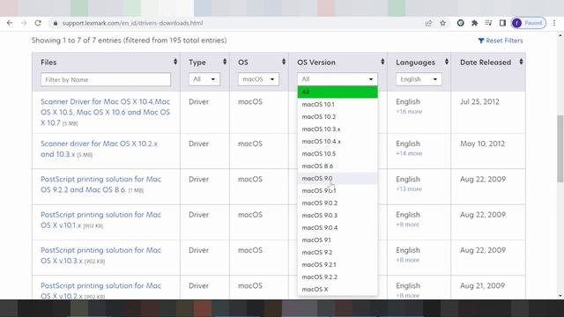The width and height of the screenshot is (564, 317).
Task: Go back to the previous page
Action: click(x=10, y=23)
